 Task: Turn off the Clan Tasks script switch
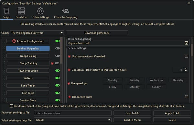(x=58, y=93)
